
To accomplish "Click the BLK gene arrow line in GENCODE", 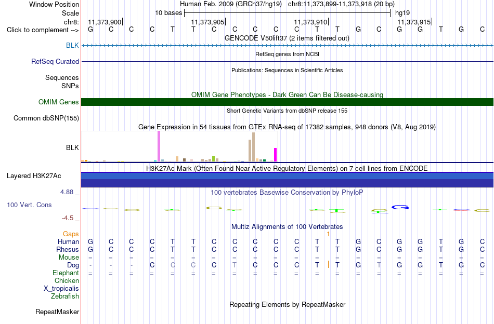I will tap(288, 46).
